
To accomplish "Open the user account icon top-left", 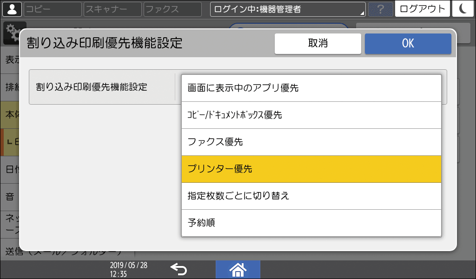I will pos(12,9).
